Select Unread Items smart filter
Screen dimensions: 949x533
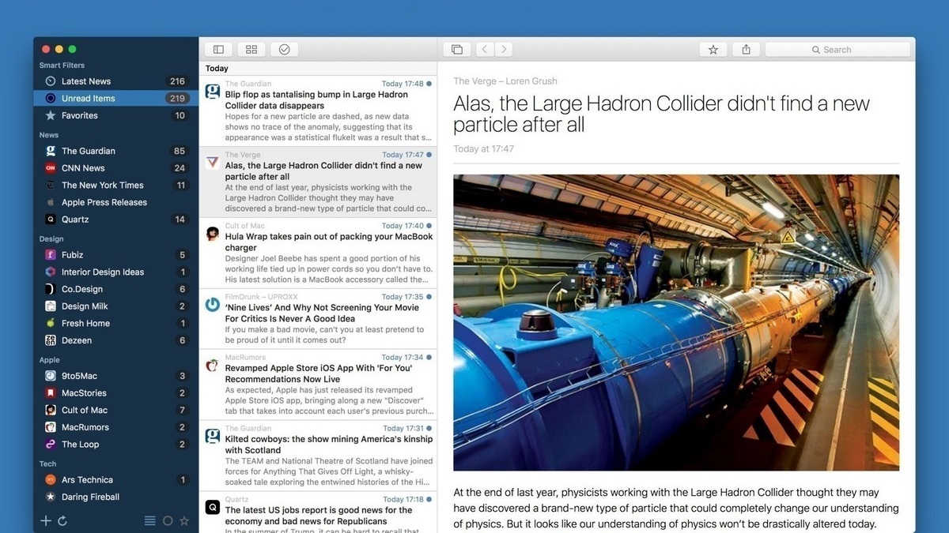point(115,99)
